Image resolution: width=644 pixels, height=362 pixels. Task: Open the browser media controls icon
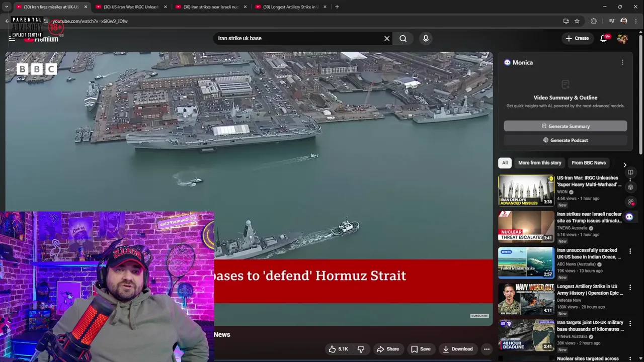[x=611, y=21]
